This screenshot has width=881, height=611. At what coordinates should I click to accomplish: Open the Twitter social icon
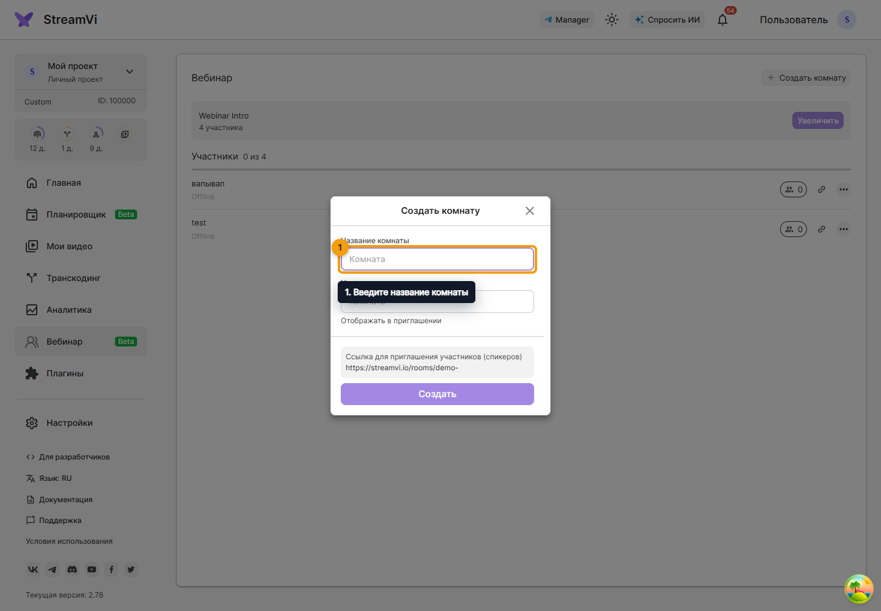pyautogui.click(x=131, y=569)
